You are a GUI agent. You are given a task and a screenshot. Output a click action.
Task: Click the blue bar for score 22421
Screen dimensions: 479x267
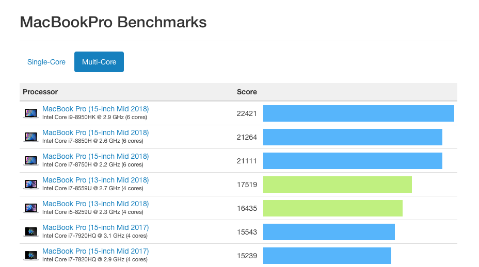[x=359, y=113]
